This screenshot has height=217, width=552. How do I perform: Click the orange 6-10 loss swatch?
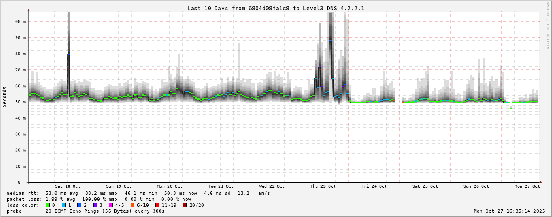click(x=132, y=205)
